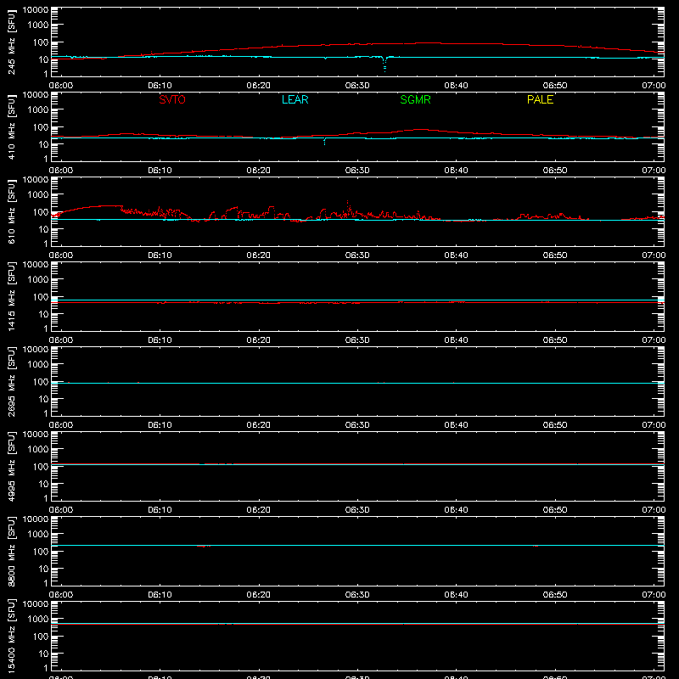Select the 410 MHz [SFU] axis title
679x679 pixels.
[11, 127]
